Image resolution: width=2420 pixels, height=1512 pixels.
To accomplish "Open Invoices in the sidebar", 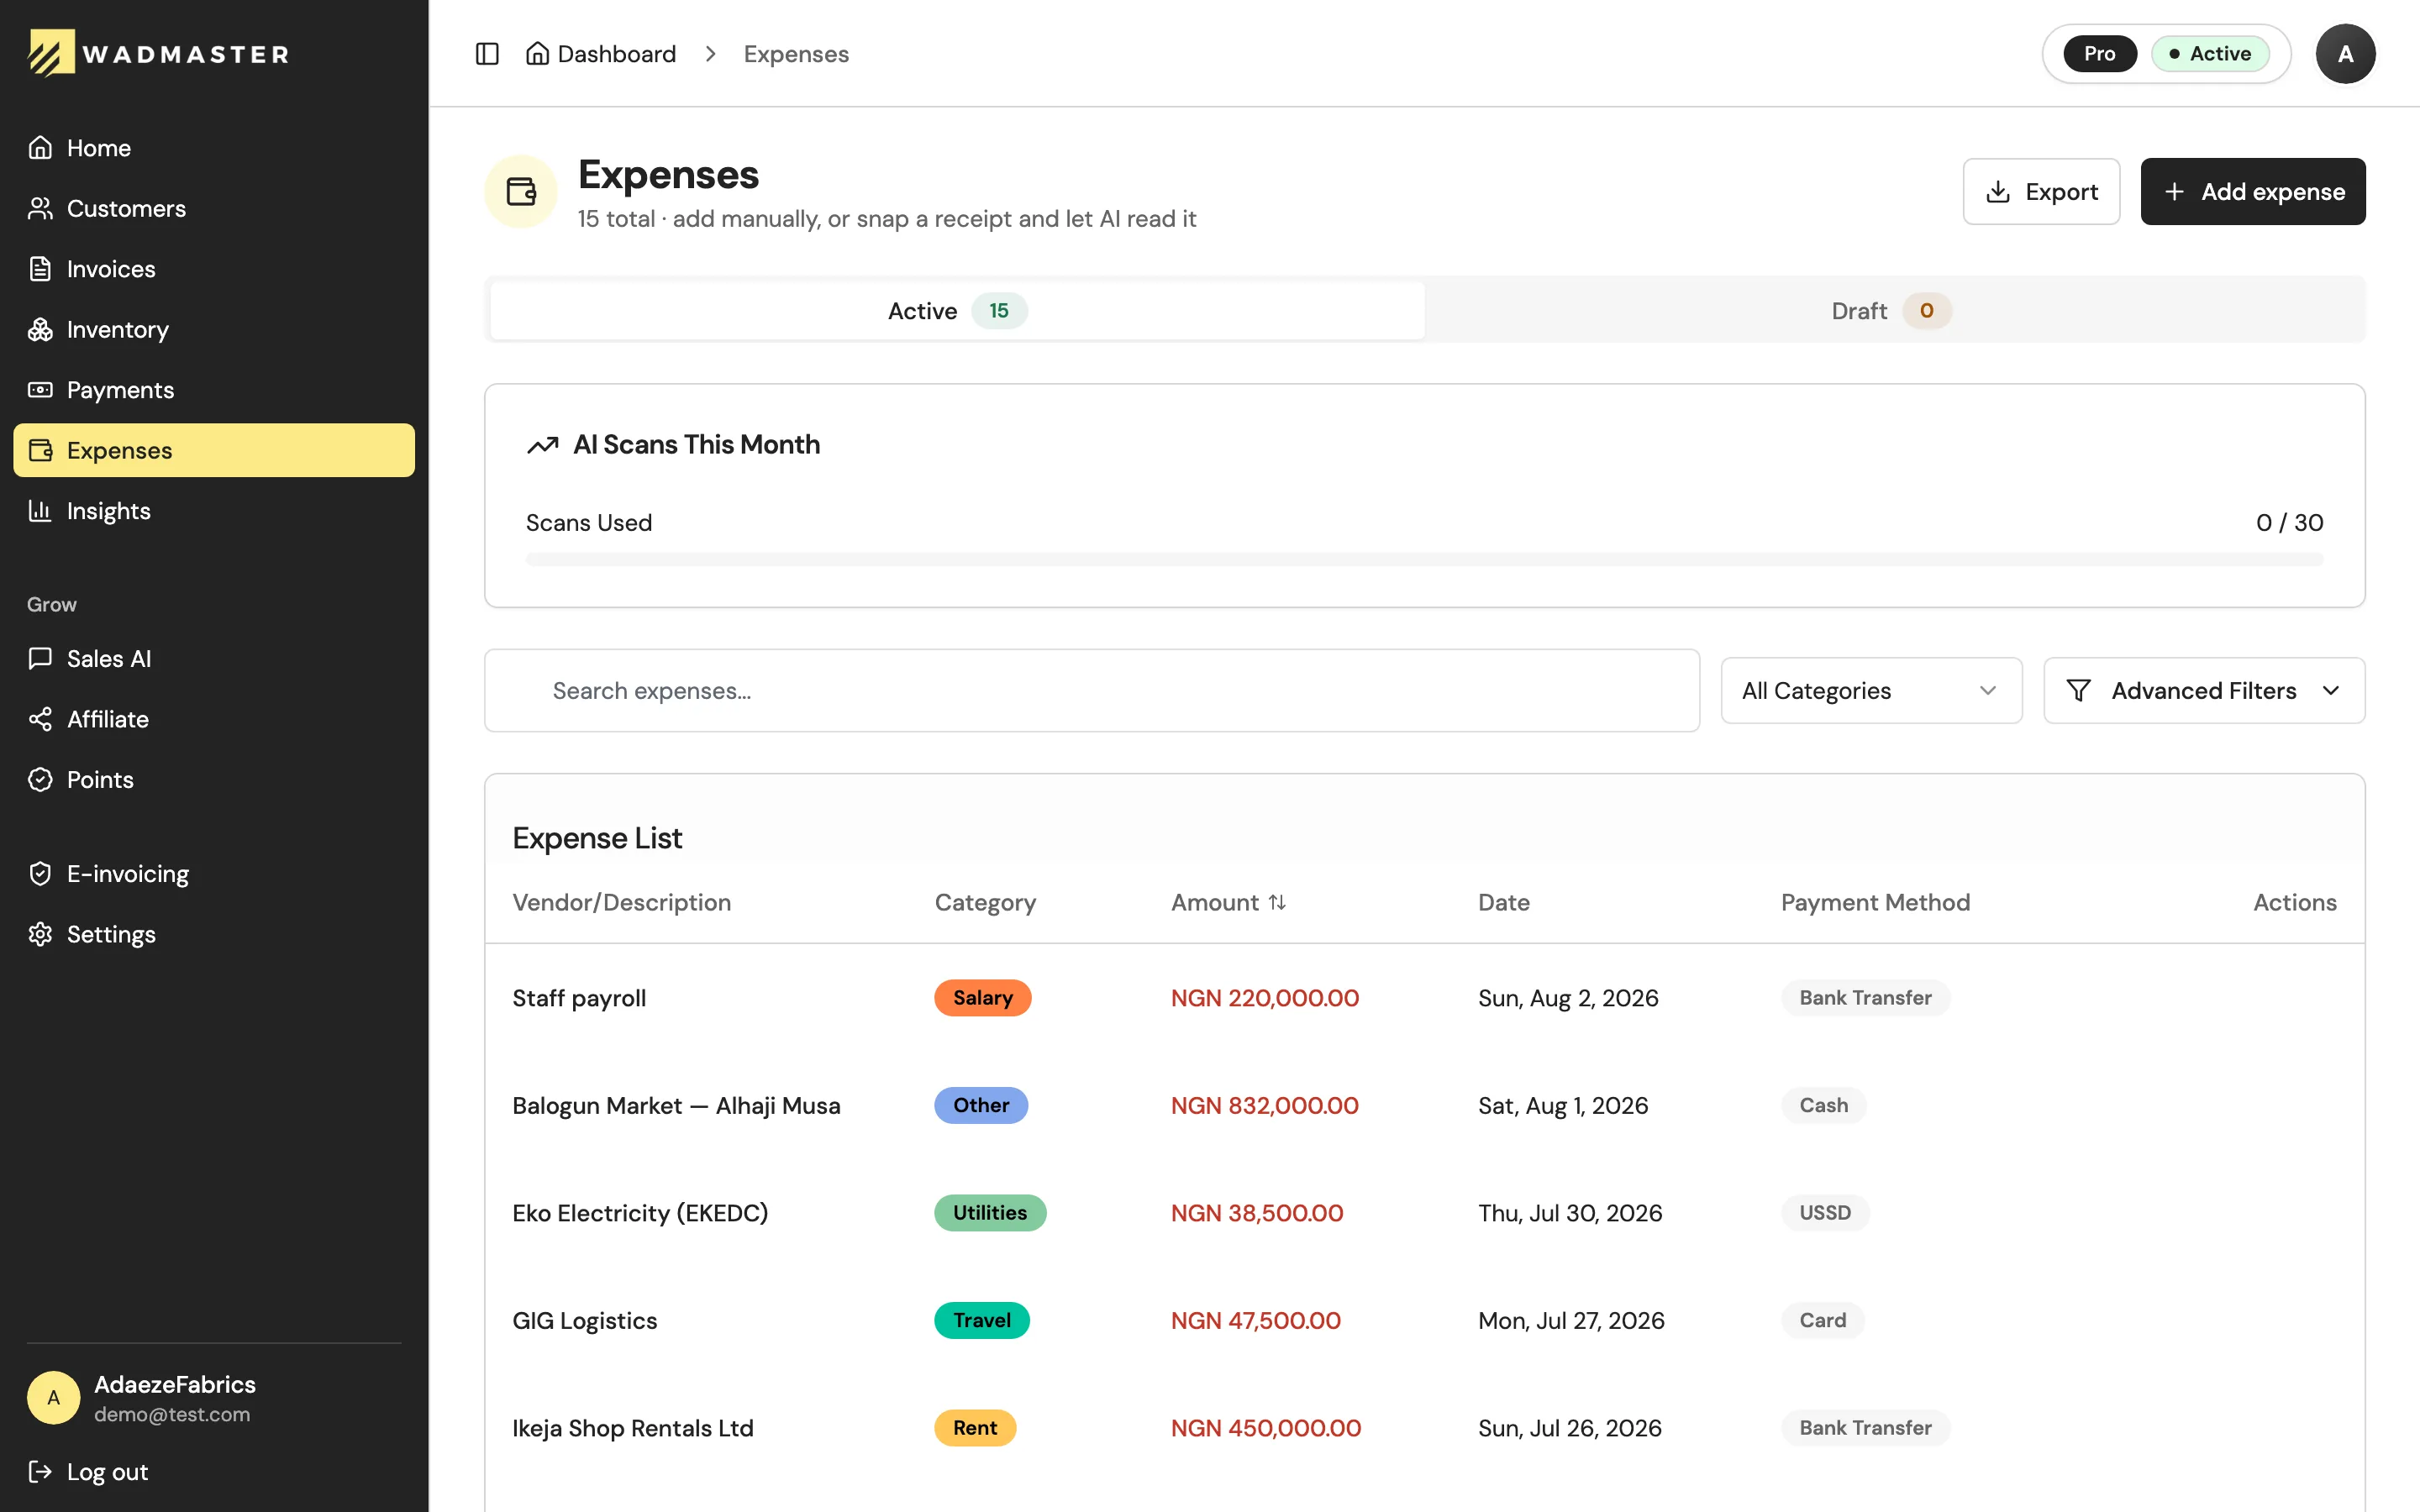I will pyautogui.click(x=214, y=269).
